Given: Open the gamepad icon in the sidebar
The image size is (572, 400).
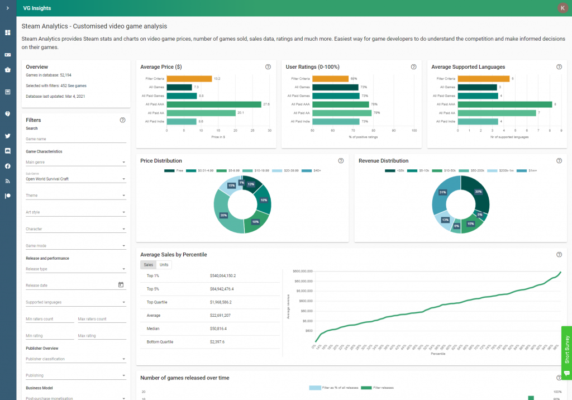Looking at the screenshot, I should [8, 55].
